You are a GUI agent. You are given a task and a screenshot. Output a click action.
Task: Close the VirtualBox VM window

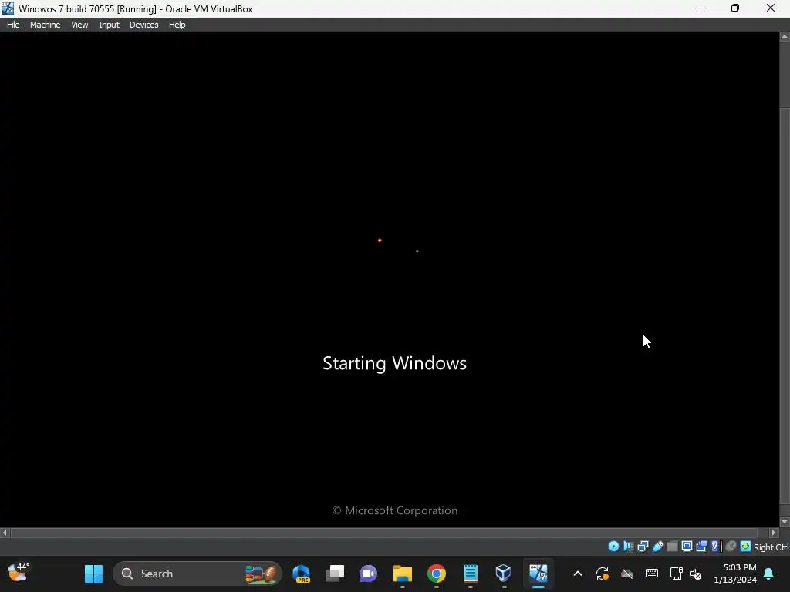point(771,8)
